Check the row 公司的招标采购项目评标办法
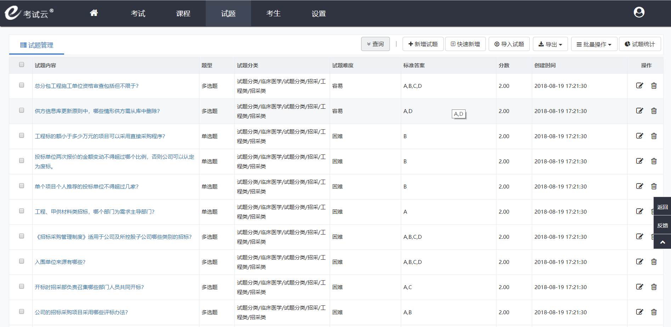This screenshot has height=327, width=671. tap(22, 311)
